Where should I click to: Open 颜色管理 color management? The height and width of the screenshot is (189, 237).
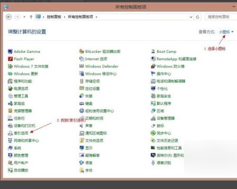click(18, 155)
